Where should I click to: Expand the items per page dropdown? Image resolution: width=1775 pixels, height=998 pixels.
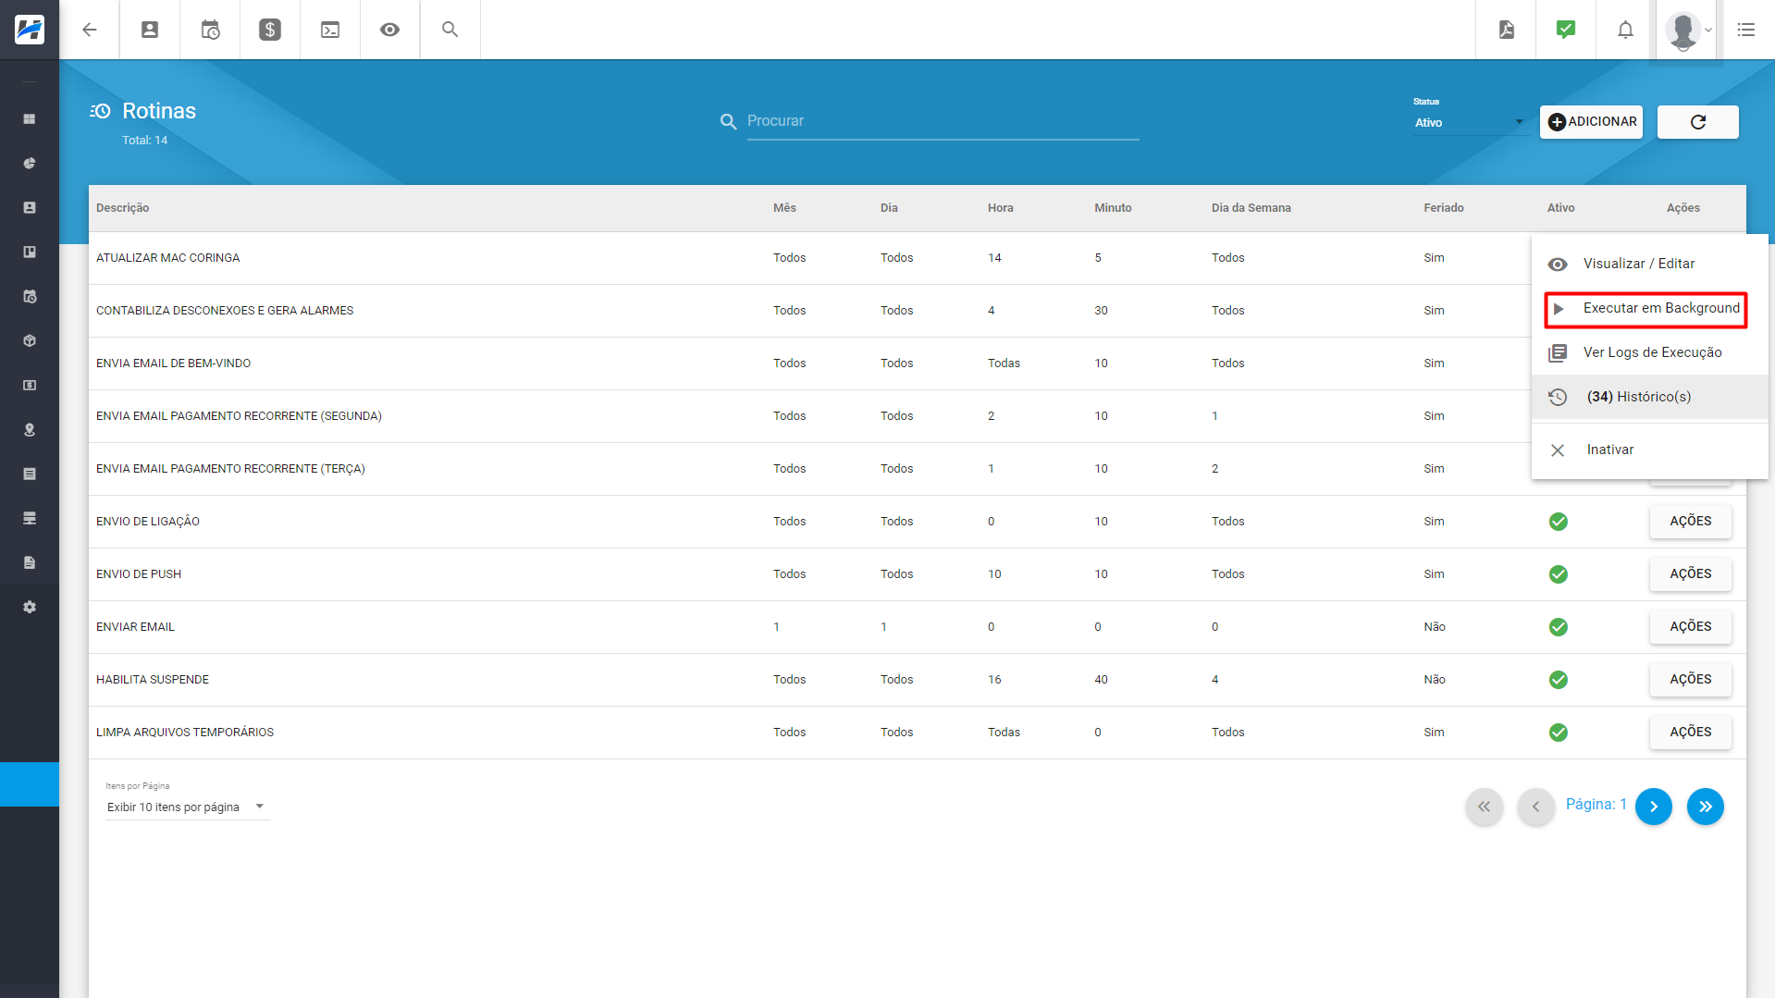187,807
